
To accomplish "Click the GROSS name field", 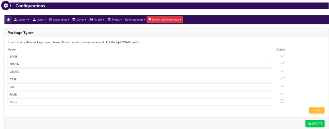I will coord(139,72).
